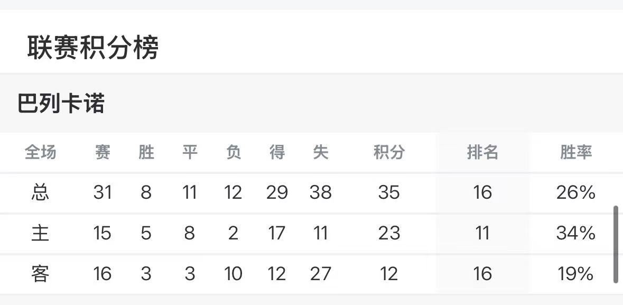
Task: Click the vertical scrollbar on right edge
Action: point(616,245)
